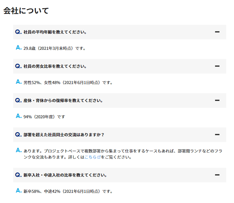Toggle the 社員の男女比率を教えてください question text
Image resolution: width=234 pixels, height=203 pixels.
click(55, 66)
